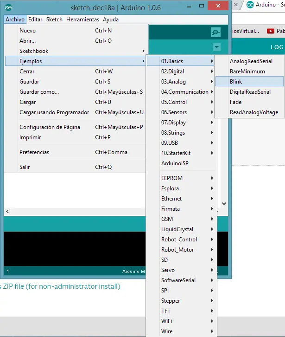Open the Archivo menu
285x337 pixels.
tap(15, 19)
